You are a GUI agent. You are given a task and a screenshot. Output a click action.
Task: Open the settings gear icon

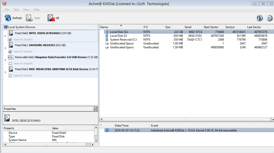tap(270, 18)
